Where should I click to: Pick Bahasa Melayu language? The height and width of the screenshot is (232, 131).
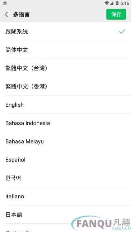[x=65, y=141]
